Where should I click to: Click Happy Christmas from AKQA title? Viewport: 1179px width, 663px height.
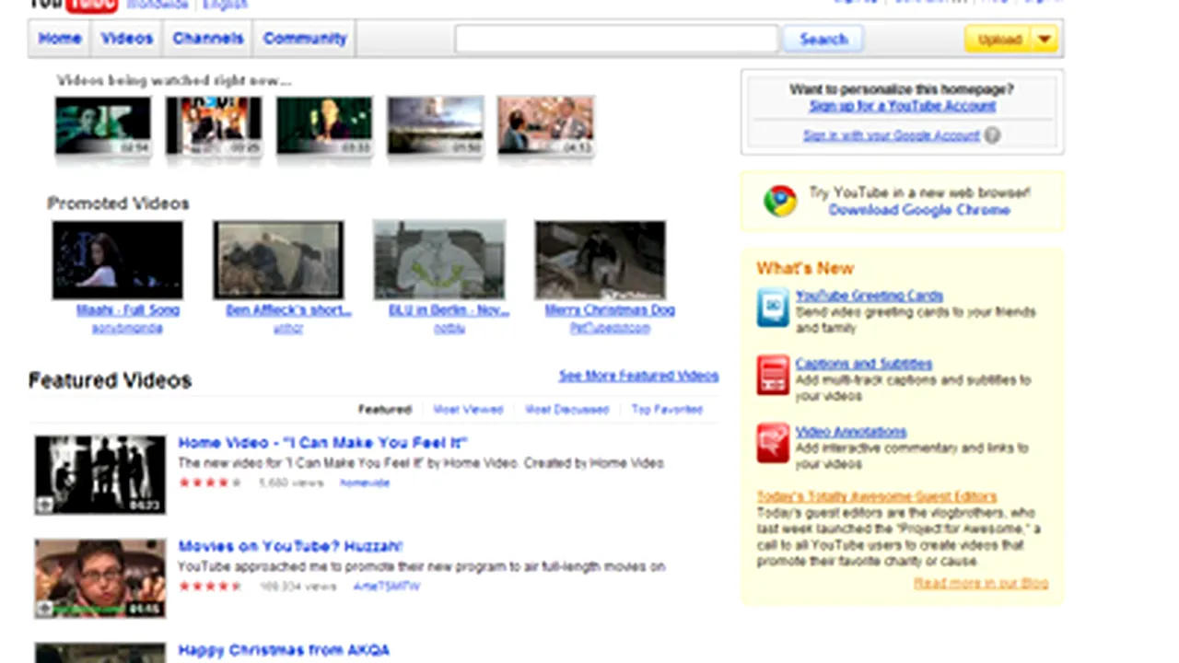[284, 650]
